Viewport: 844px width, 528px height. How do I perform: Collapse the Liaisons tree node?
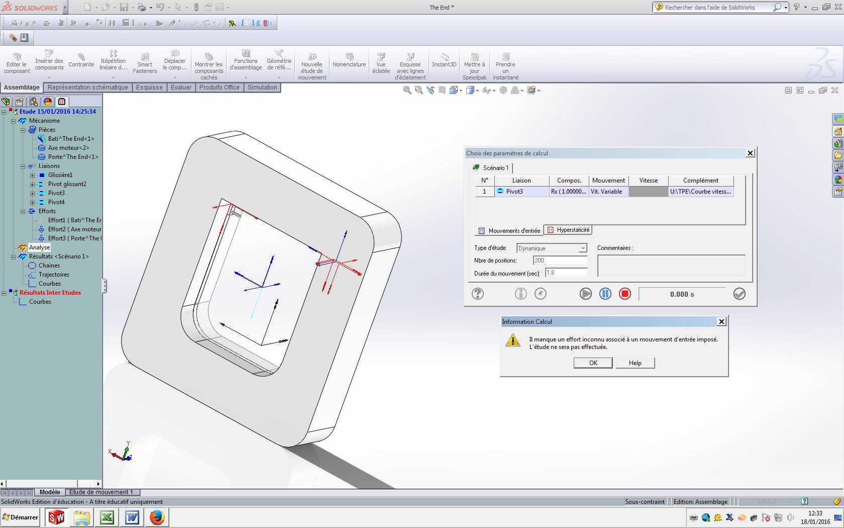click(23, 166)
